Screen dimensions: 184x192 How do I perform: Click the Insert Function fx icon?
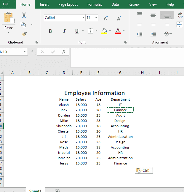[x=63, y=52]
